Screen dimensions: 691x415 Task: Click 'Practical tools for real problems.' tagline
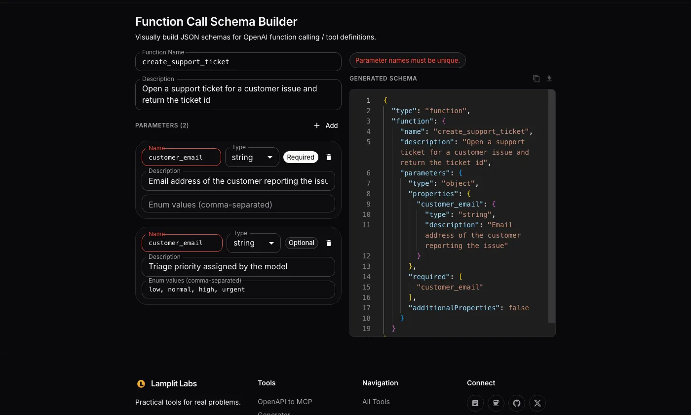(188, 402)
